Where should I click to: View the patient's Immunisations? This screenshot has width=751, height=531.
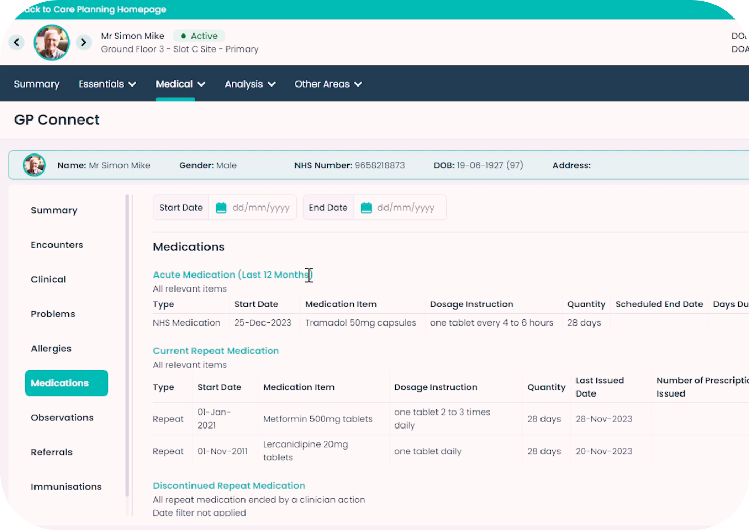(66, 486)
